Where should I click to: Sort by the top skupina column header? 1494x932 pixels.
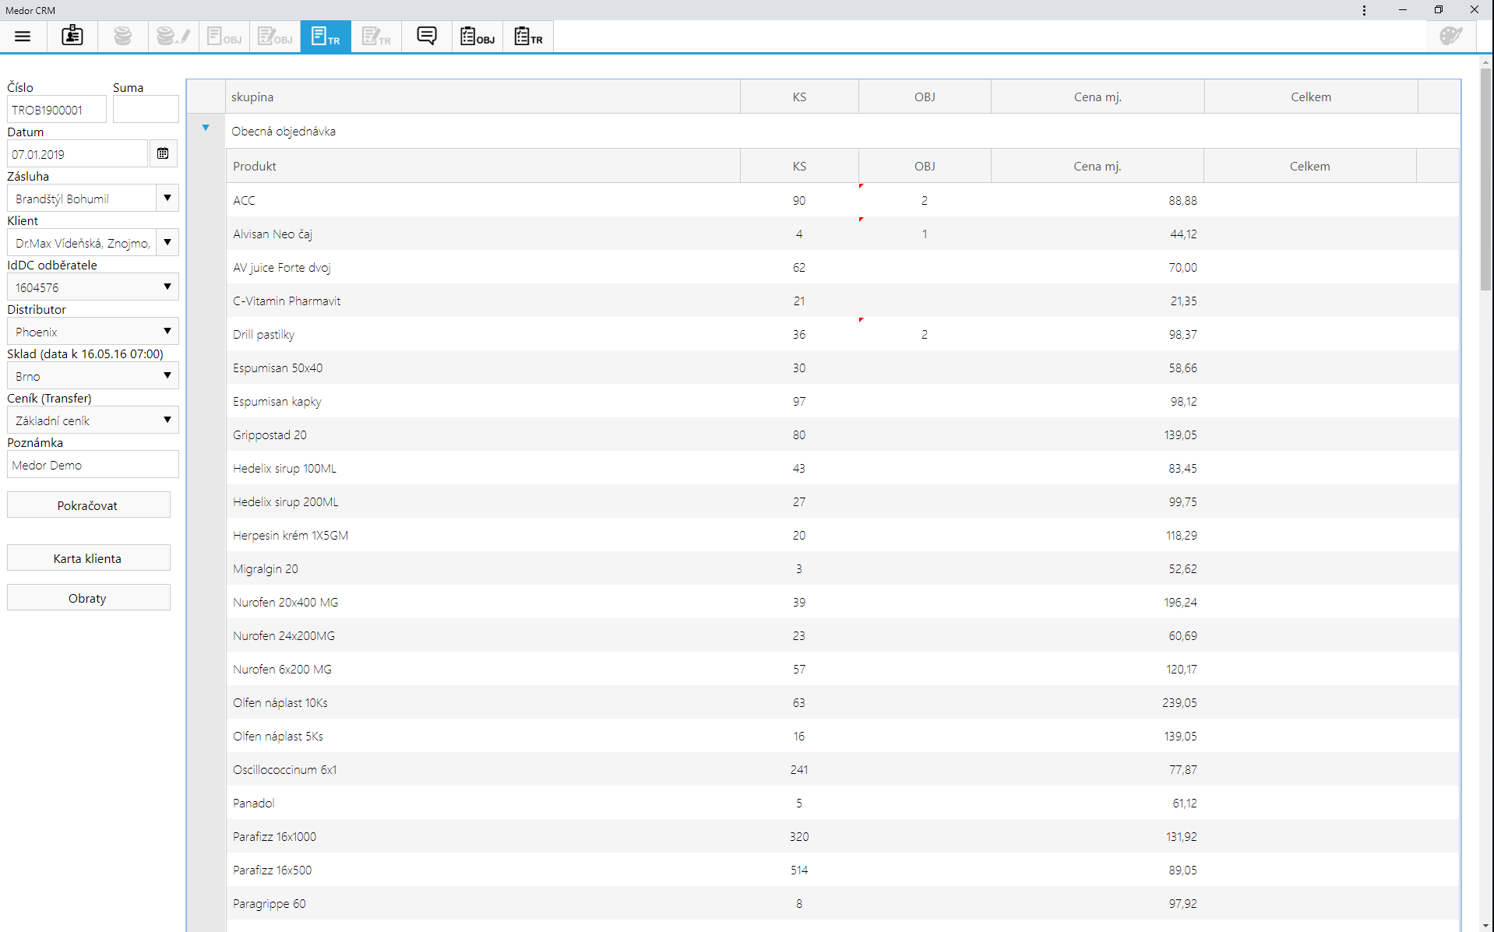(483, 97)
